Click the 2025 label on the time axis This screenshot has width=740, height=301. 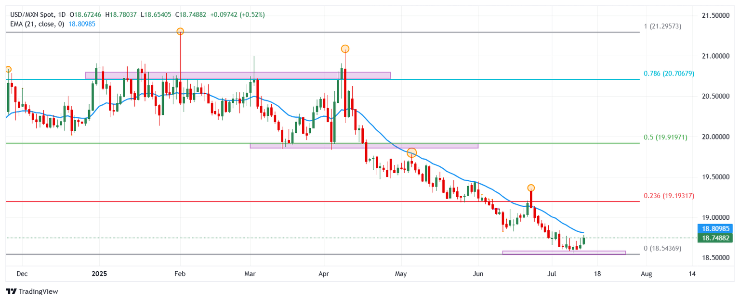99,274
